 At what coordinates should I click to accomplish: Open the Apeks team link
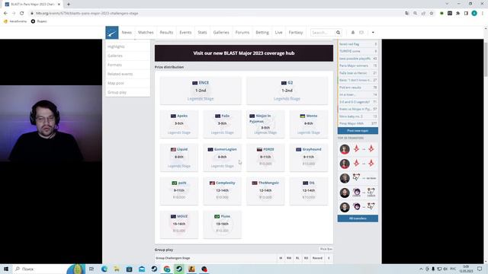(182, 116)
